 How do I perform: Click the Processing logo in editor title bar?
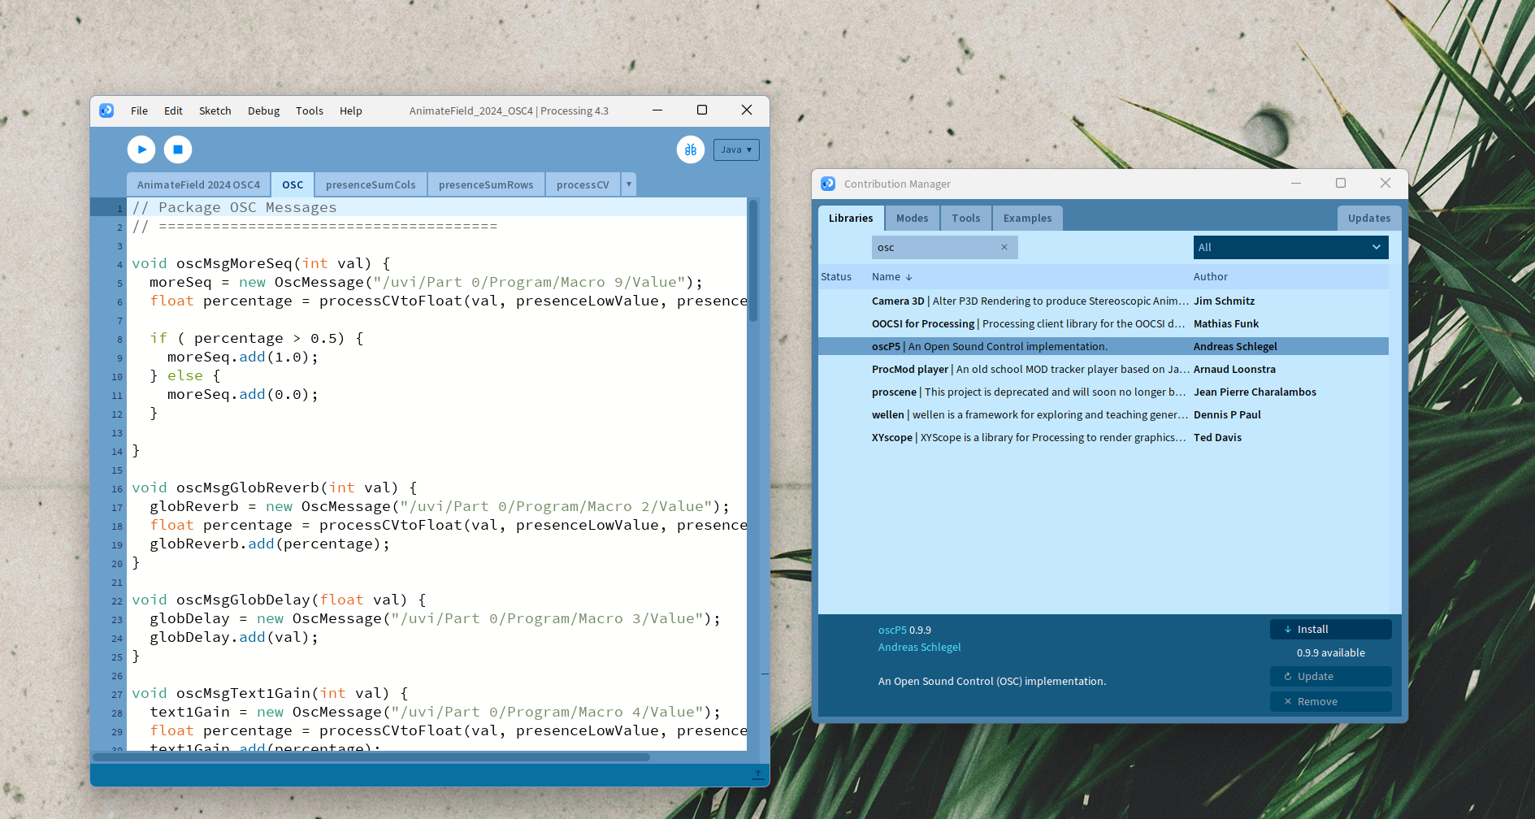[106, 110]
